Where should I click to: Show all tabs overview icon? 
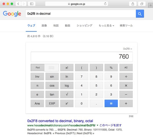click(x=142, y=4)
